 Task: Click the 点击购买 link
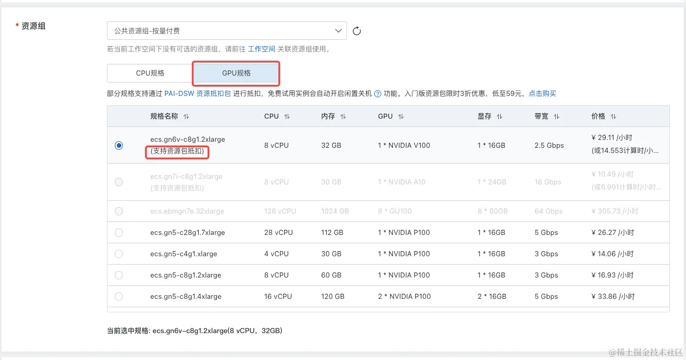coord(542,94)
